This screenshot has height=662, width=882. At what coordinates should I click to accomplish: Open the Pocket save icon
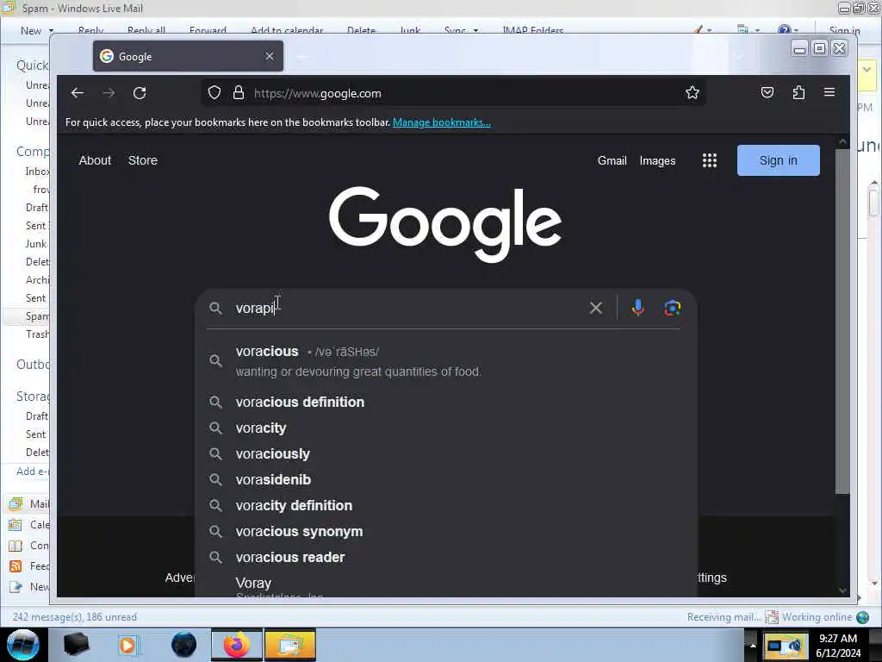tap(767, 93)
